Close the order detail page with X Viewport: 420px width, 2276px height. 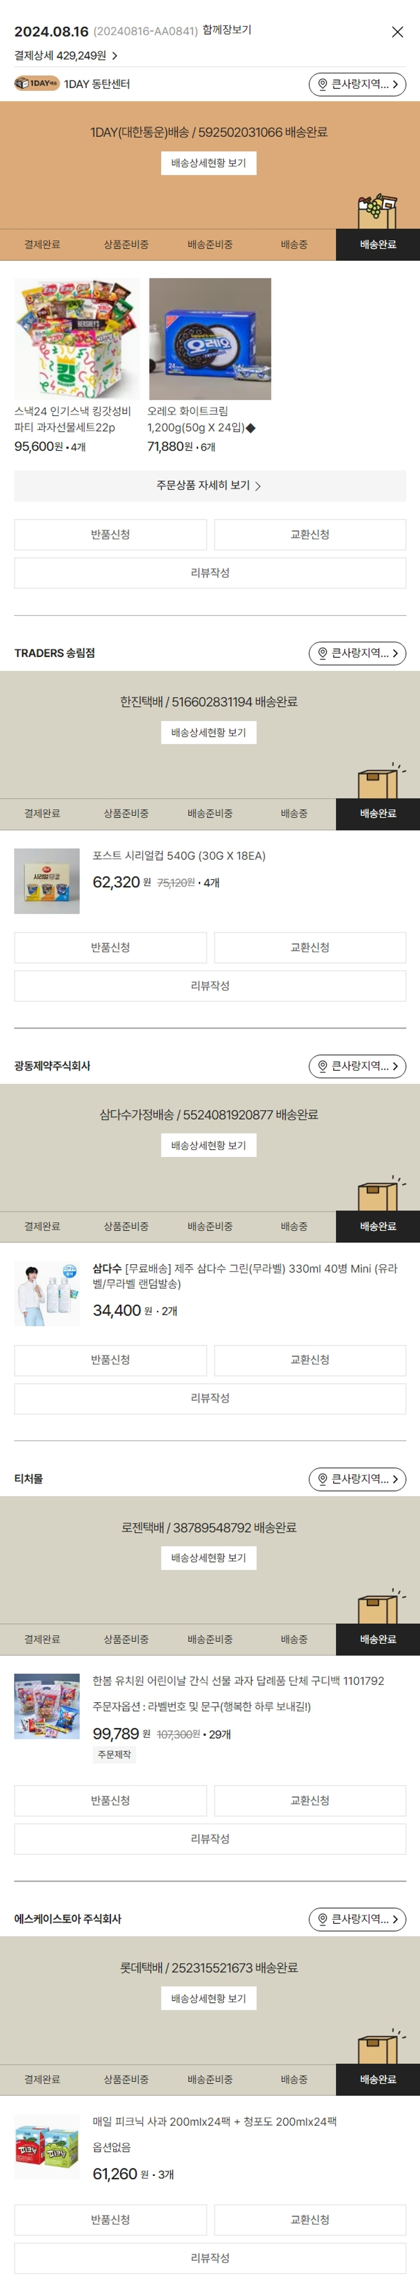click(397, 32)
